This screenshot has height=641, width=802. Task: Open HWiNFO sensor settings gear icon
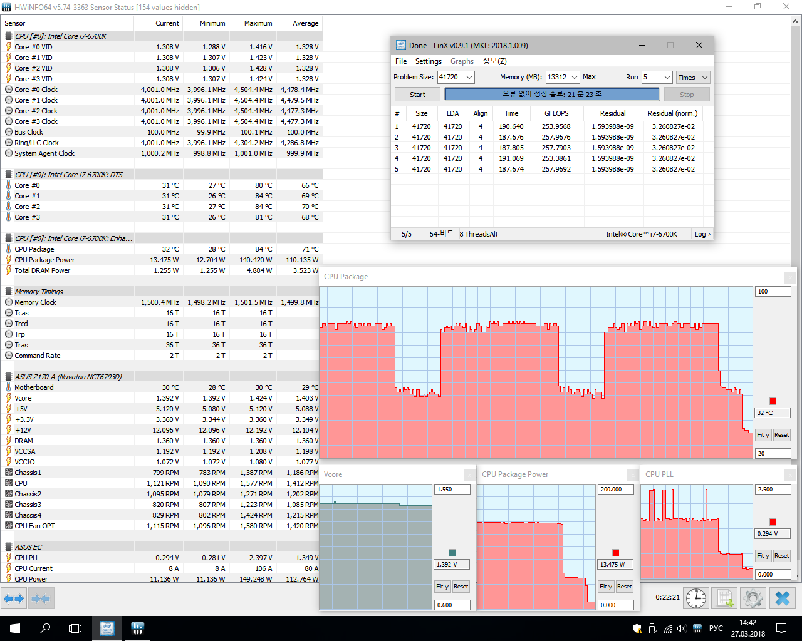[753, 598]
